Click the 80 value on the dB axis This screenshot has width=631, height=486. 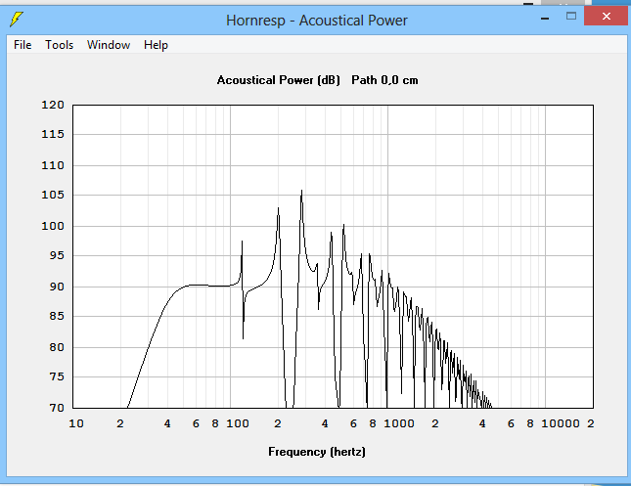57,347
